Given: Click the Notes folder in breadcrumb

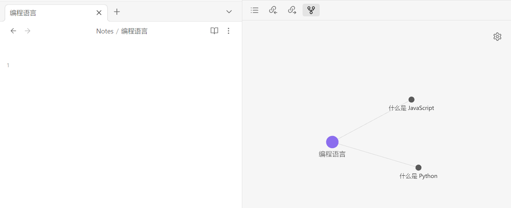Looking at the screenshot, I should pos(105,31).
